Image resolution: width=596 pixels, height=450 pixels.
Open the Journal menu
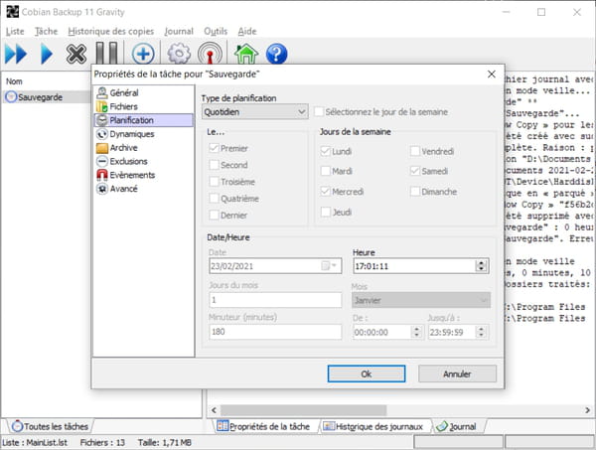click(179, 31)
